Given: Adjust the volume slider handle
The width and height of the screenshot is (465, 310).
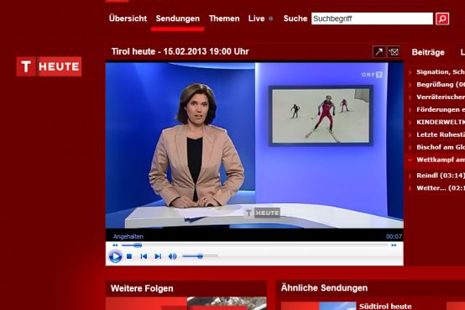Looking at the screenshot, I should tap(200, 256).
